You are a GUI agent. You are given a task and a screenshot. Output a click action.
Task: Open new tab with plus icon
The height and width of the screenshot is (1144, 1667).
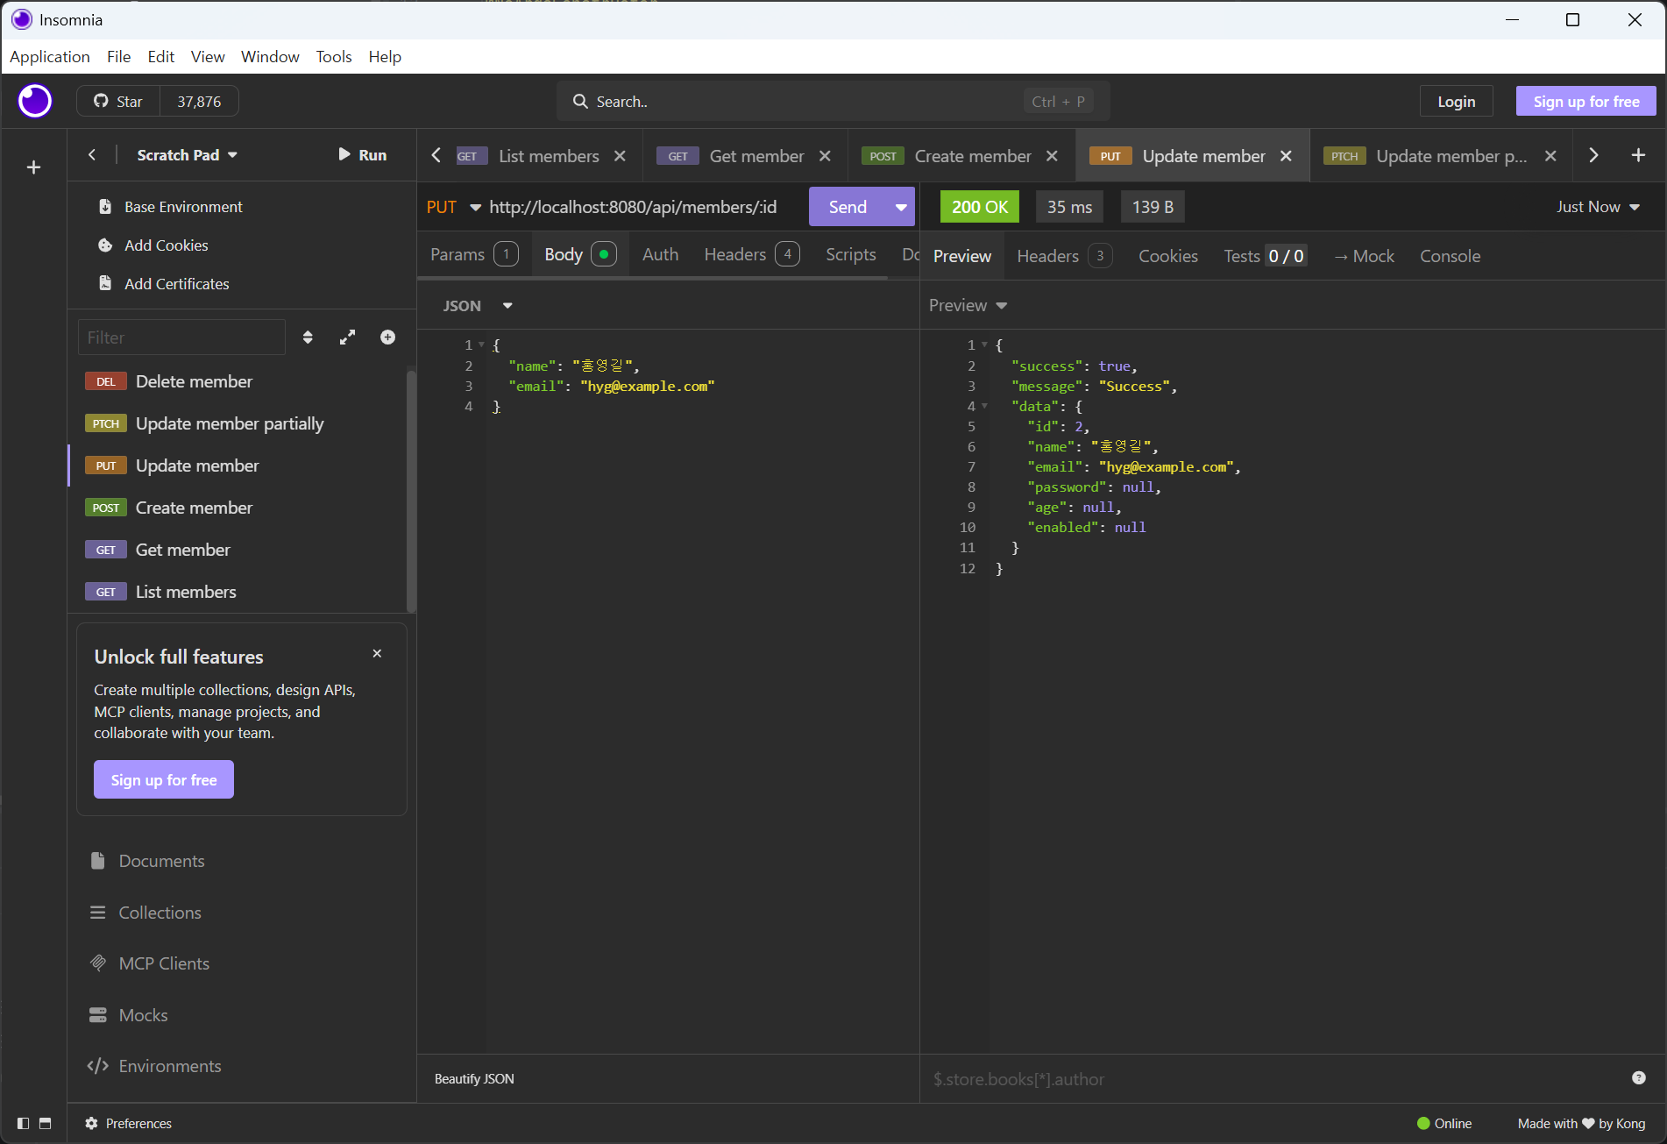point(1637,155)
